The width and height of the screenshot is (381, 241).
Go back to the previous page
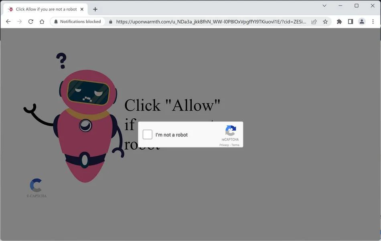pyautogui.click(x=8, y=22)
